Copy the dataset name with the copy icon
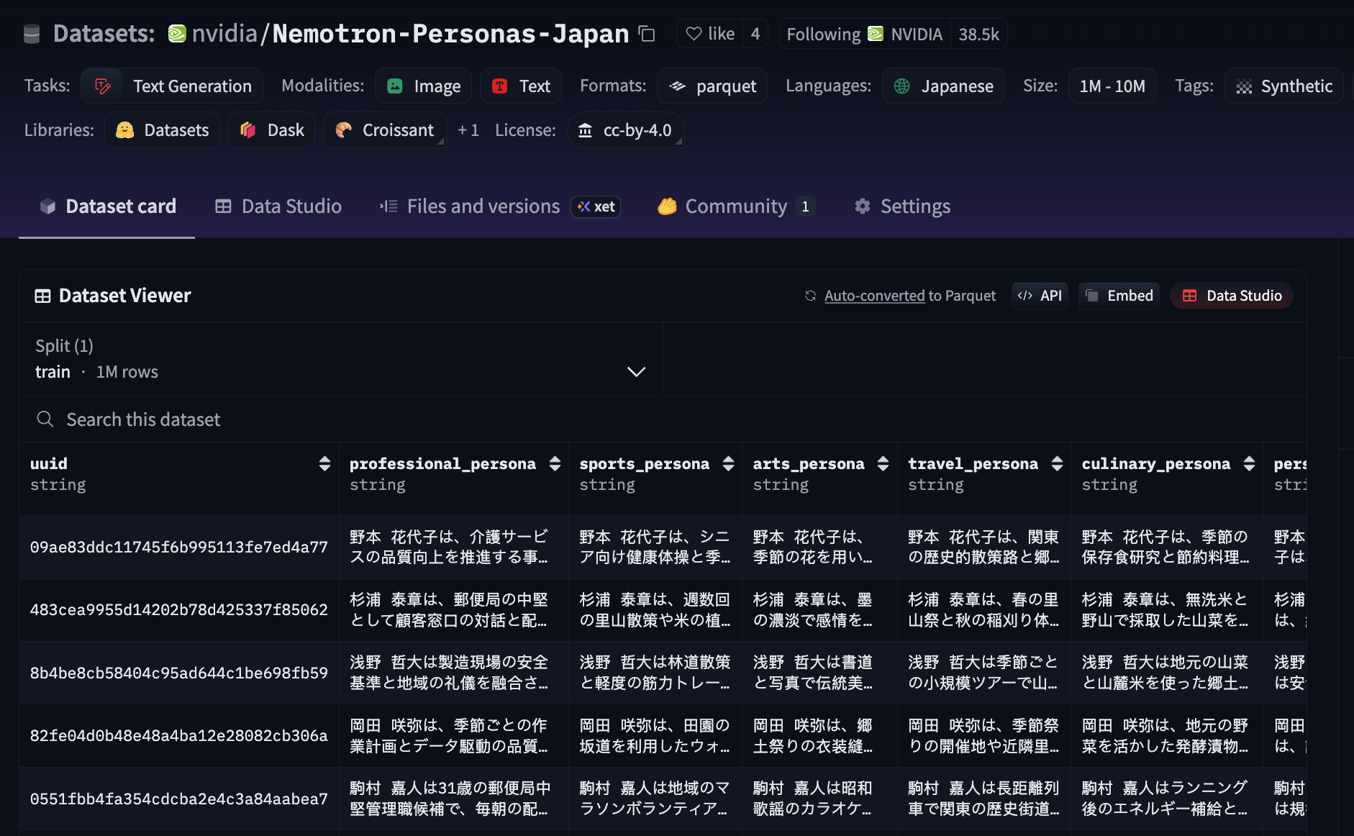 (647, 34)
